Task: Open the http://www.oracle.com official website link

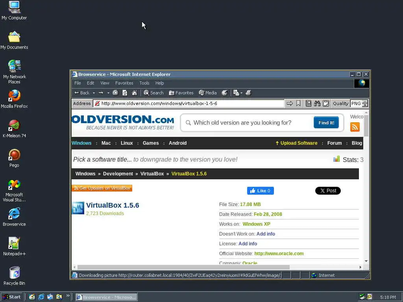Action: coord(279,254)
